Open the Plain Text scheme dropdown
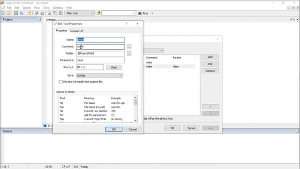 point(92,13)
